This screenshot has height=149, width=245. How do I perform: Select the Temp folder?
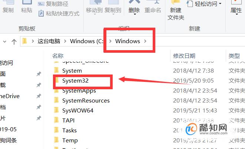tap(70, 140)
